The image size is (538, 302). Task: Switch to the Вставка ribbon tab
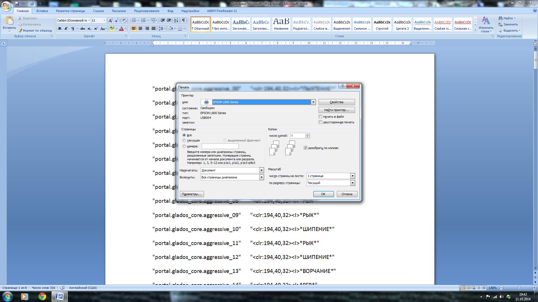(x=42, y=11)
